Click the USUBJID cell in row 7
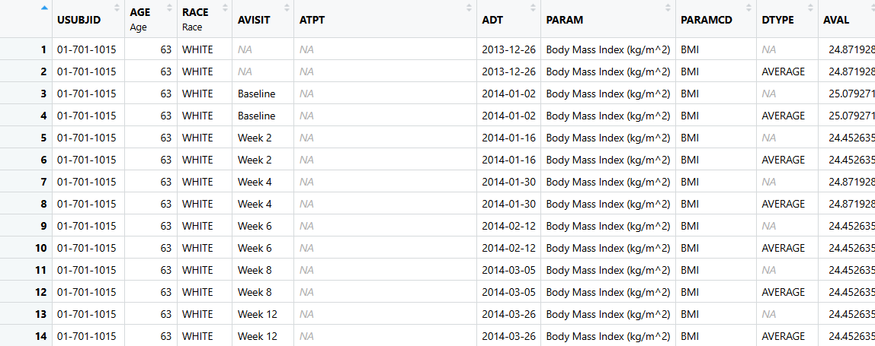 click(86, 183)
